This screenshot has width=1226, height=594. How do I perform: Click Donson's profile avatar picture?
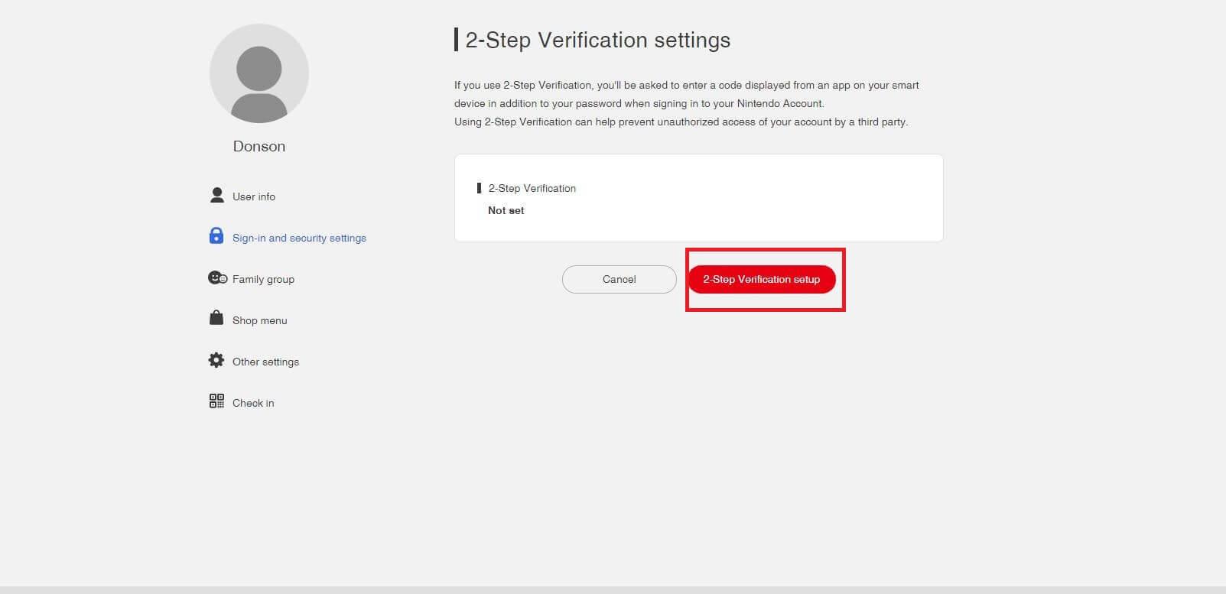(259, 73)
